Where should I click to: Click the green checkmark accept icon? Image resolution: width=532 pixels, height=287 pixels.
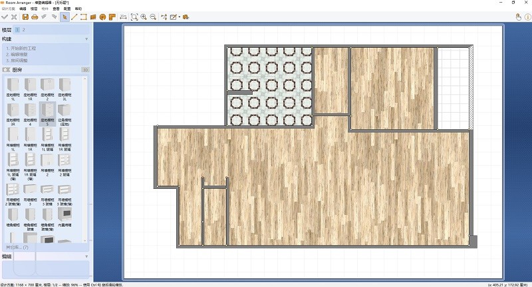tap(5, 17)
